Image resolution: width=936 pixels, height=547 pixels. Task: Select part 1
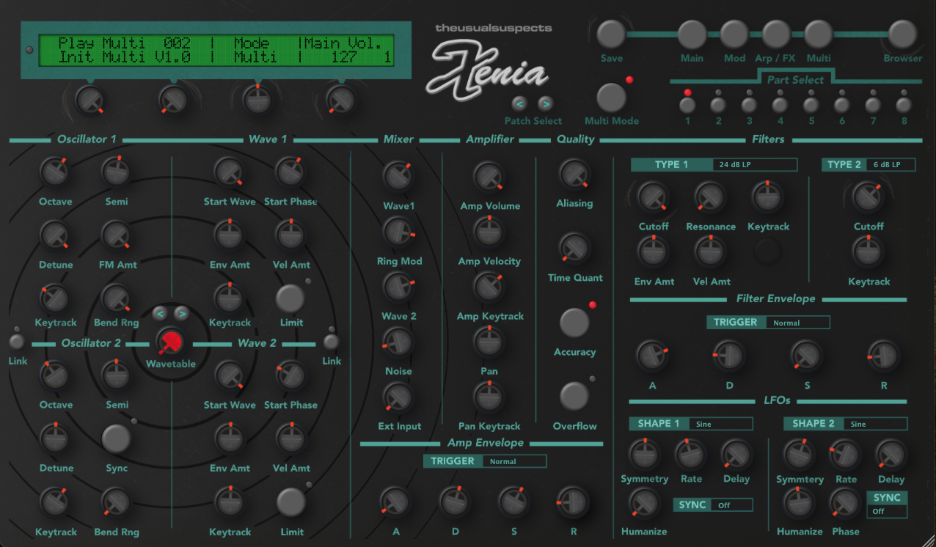click(x=687, y=104)
